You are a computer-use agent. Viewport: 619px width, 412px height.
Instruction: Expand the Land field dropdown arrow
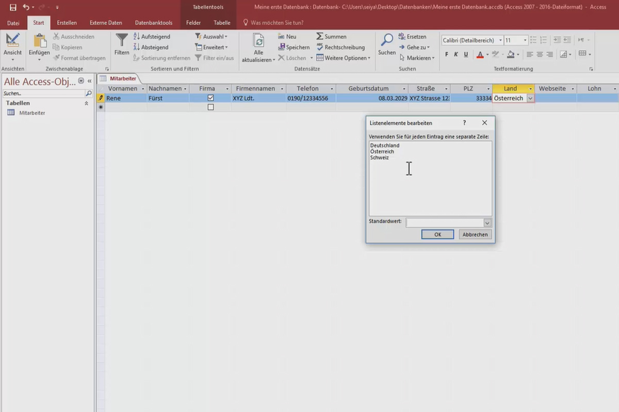point(530,98)
